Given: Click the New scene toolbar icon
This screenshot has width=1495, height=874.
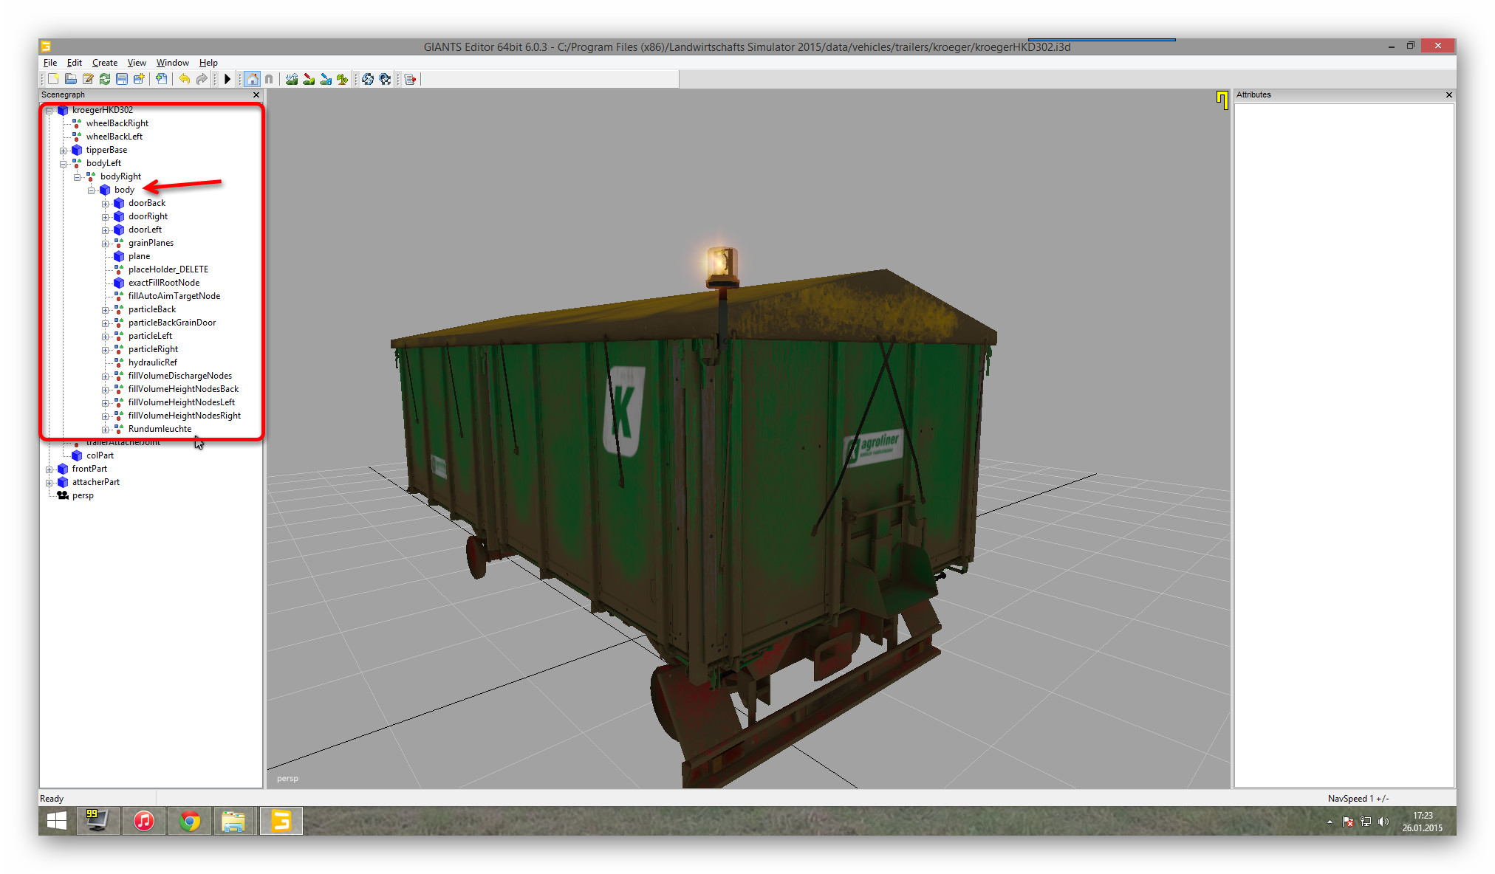Looking at the screenshot, I should pyautogui.click(x=53, y=79).
